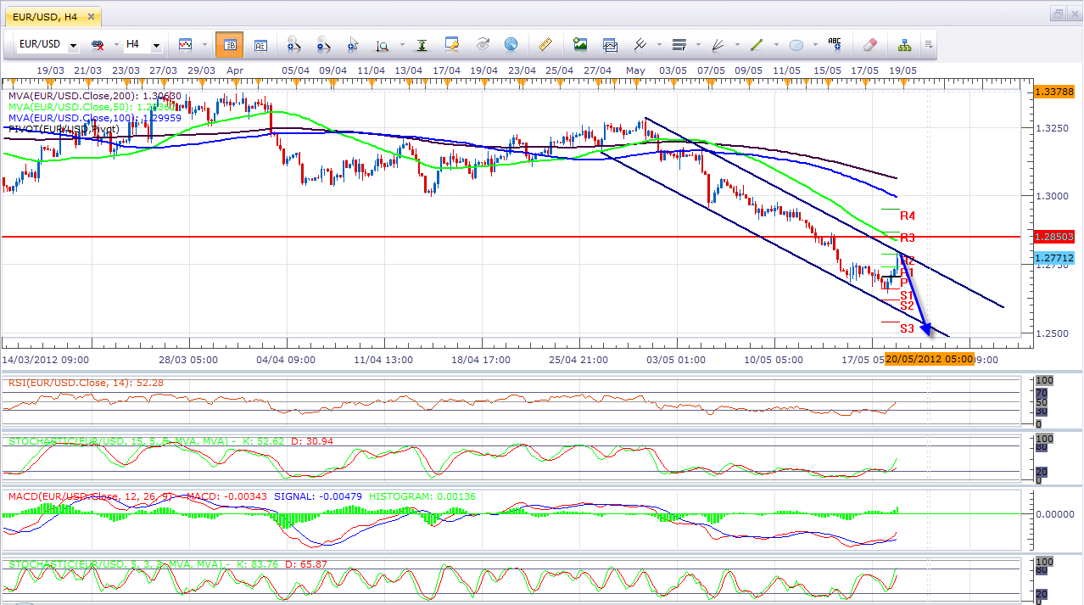Expand the fan lines dropdown arrow
This screenshot has height=605, width=1084.
point(735,44)
